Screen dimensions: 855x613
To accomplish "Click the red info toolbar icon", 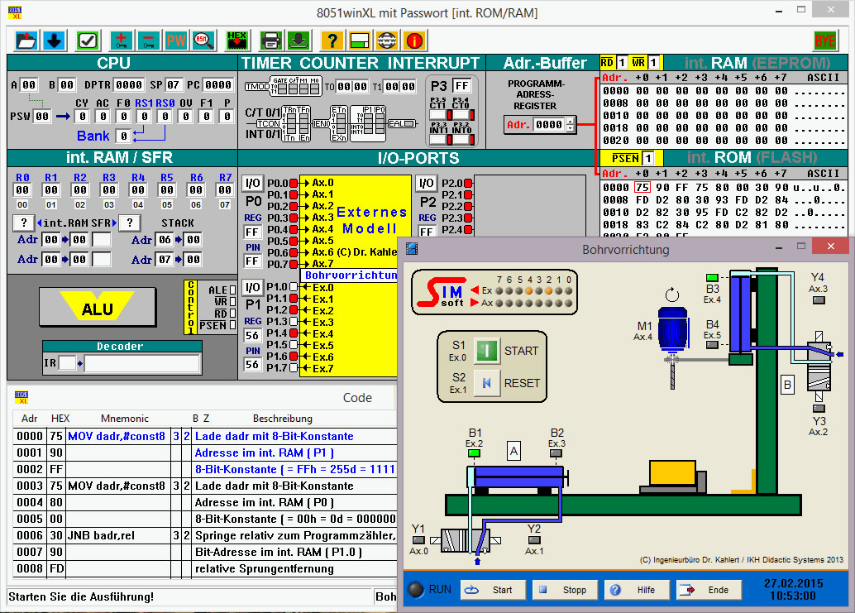I will click(x=414, y=40).
